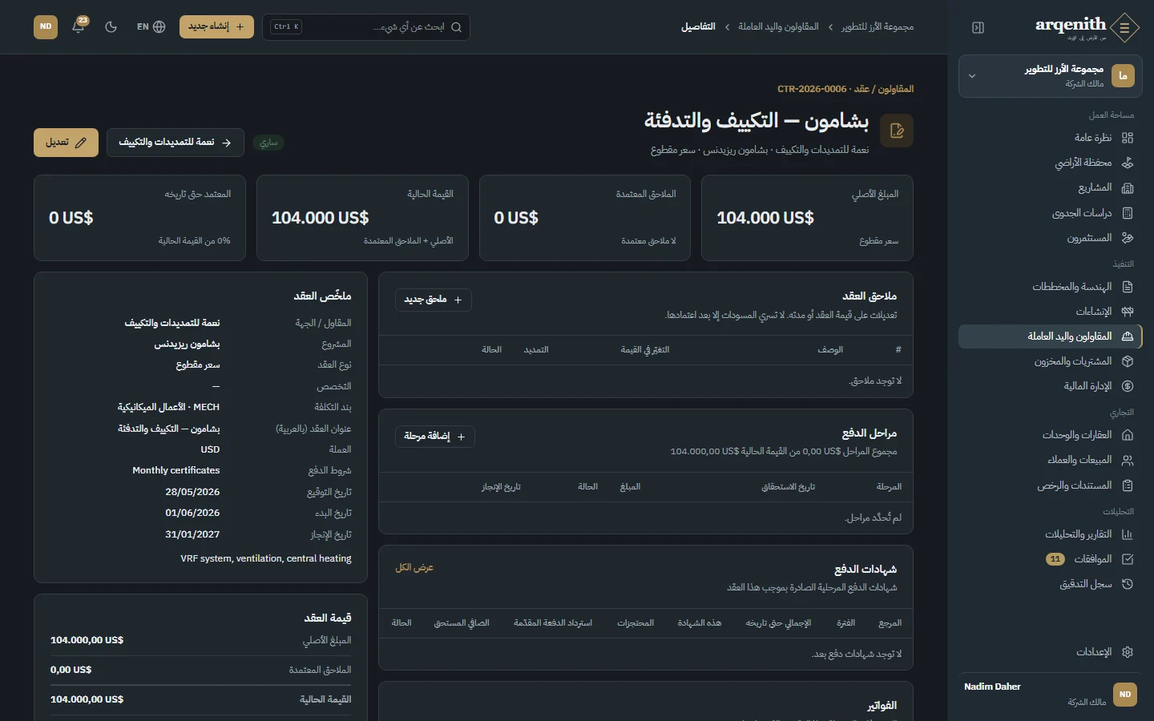Switch language to EN
The image size is (1154, 721).
tap(151, 26)
